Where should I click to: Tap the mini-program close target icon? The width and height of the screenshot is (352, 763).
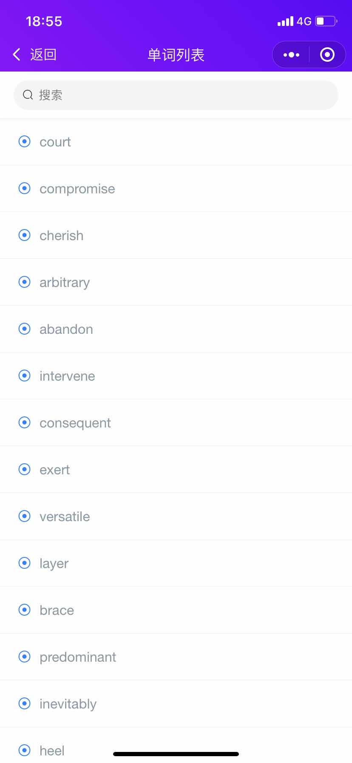pos(327,54)
